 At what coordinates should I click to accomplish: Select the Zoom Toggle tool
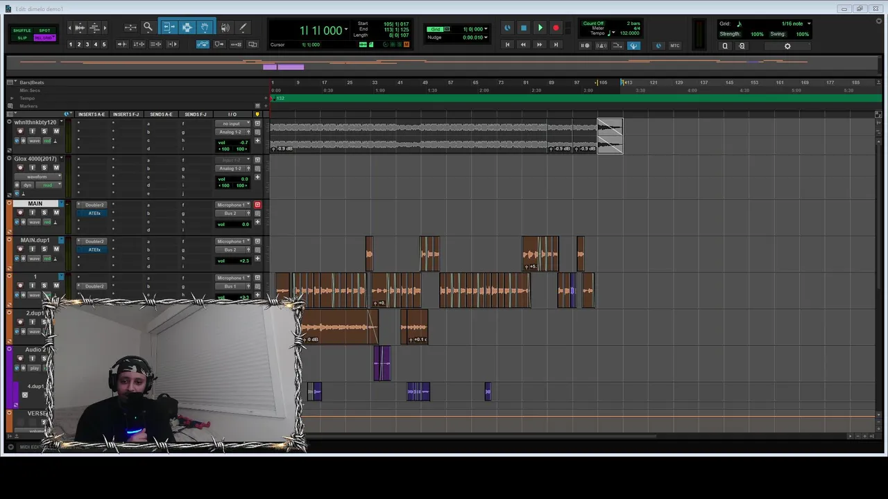[x=130, y=28]
